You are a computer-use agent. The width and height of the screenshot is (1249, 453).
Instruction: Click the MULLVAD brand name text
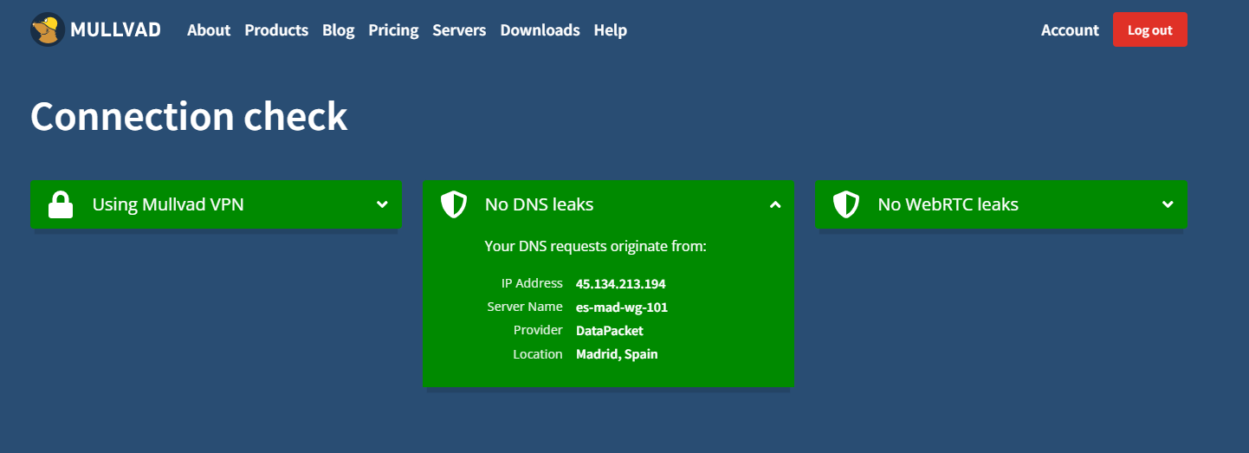click(x=115, y=30)
